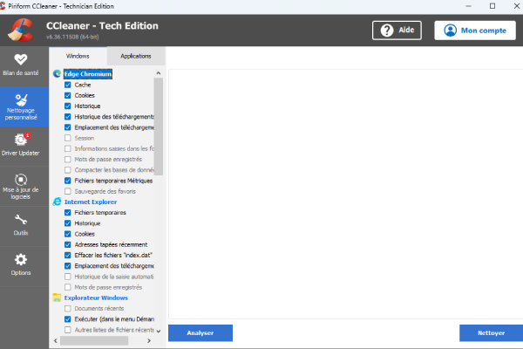Viewport: 523px width, 349px height.
Task: Enable Historique de la saisie automatique
Action: click(x=68, y=277)
